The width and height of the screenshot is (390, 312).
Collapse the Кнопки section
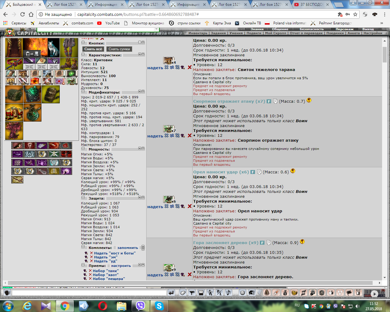pyautogui.click(x=83, y=43)
